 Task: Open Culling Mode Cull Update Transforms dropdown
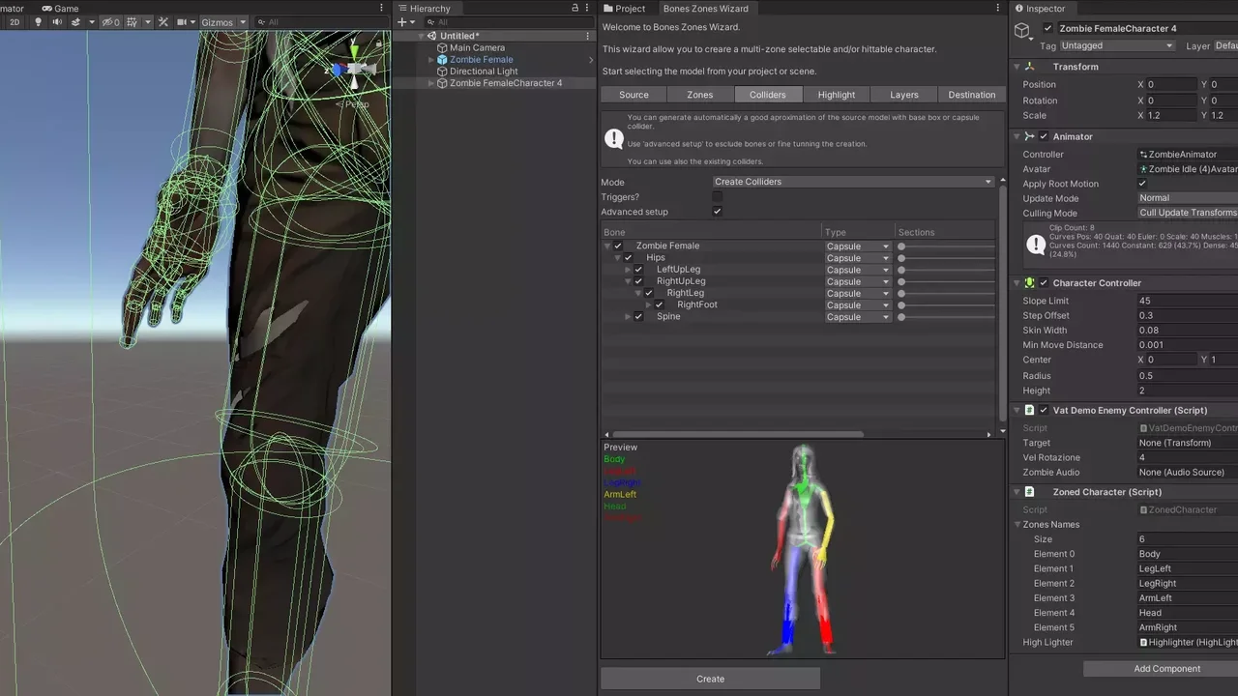coord(1188,213)
